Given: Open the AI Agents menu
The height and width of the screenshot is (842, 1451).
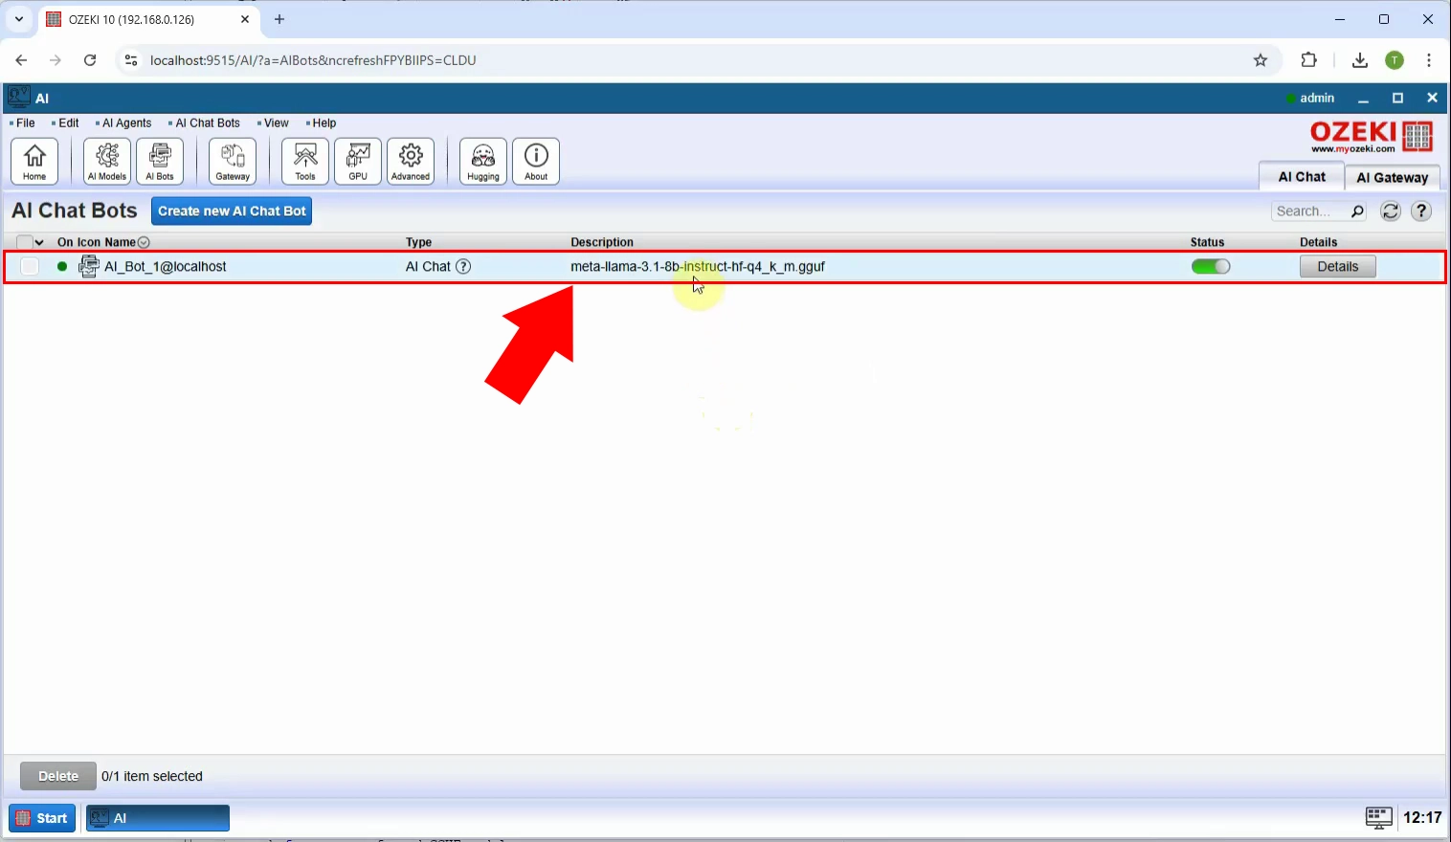Looking at the screenshot, I should pyautogui.click(x=124, y=123).
